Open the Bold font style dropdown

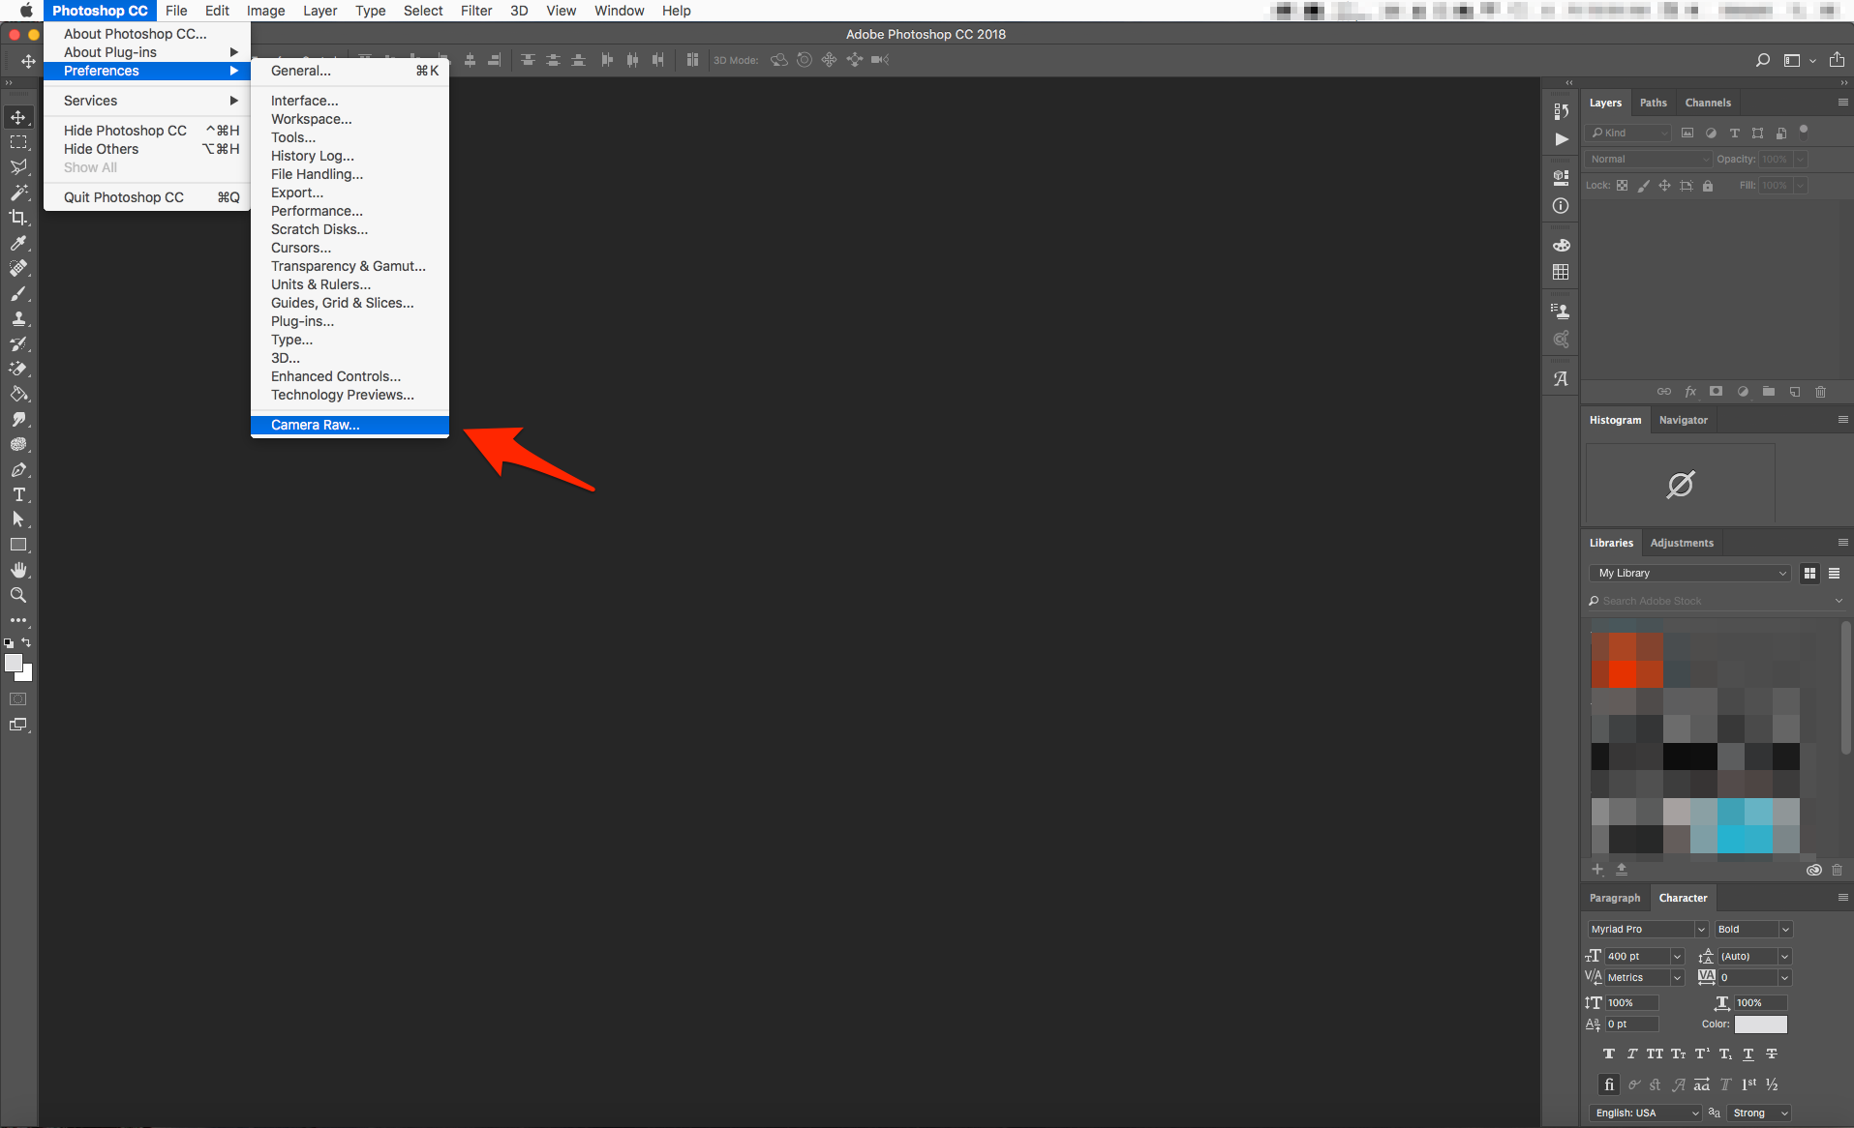click(1753, 929)
